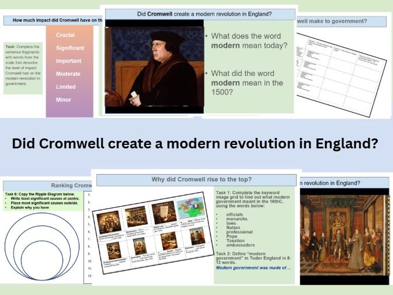
Task: Select the Thomas Cromwell portrait image
Action: coord(154,67)
